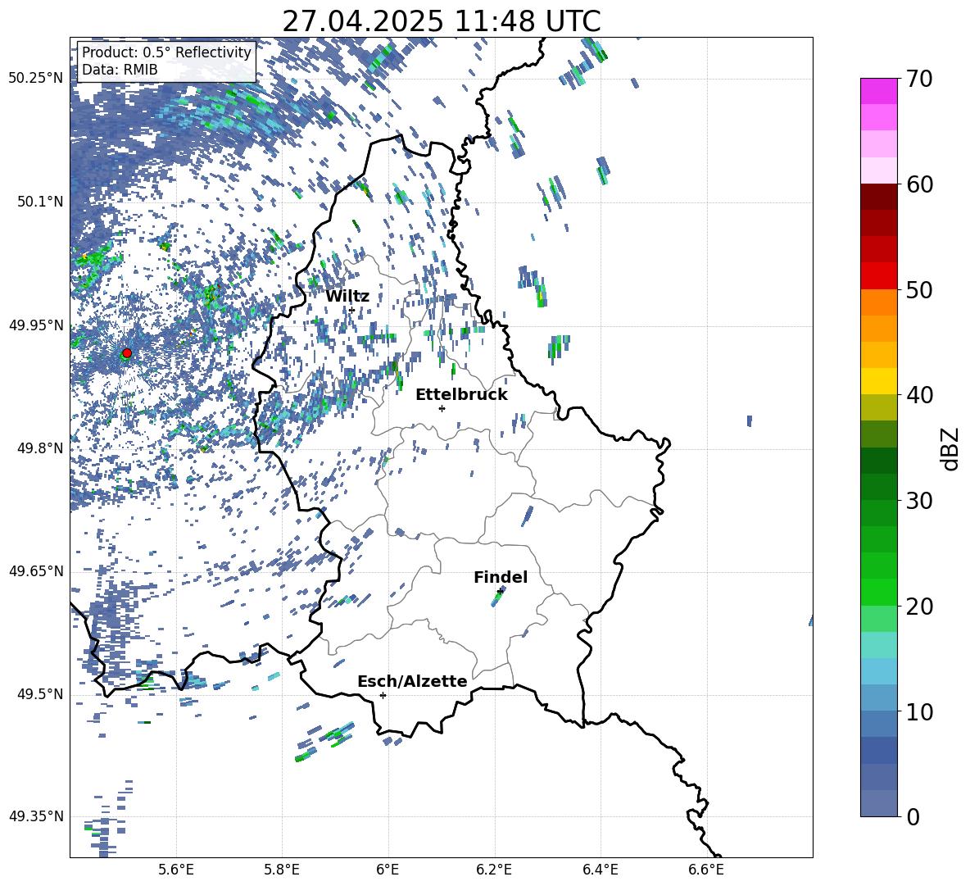Click the Findel location cross marker

click(500, 592)
